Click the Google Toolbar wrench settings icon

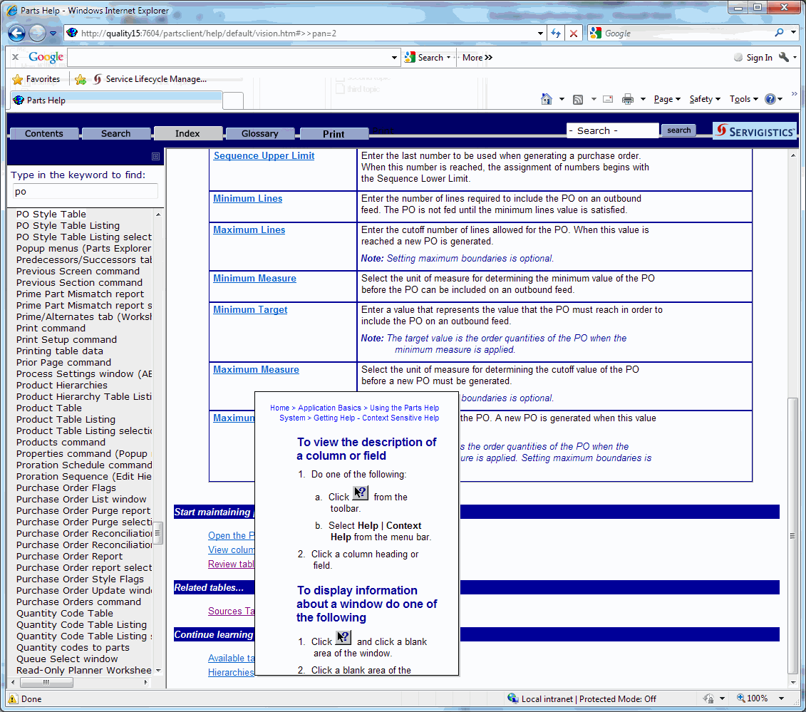coord(783,57)
